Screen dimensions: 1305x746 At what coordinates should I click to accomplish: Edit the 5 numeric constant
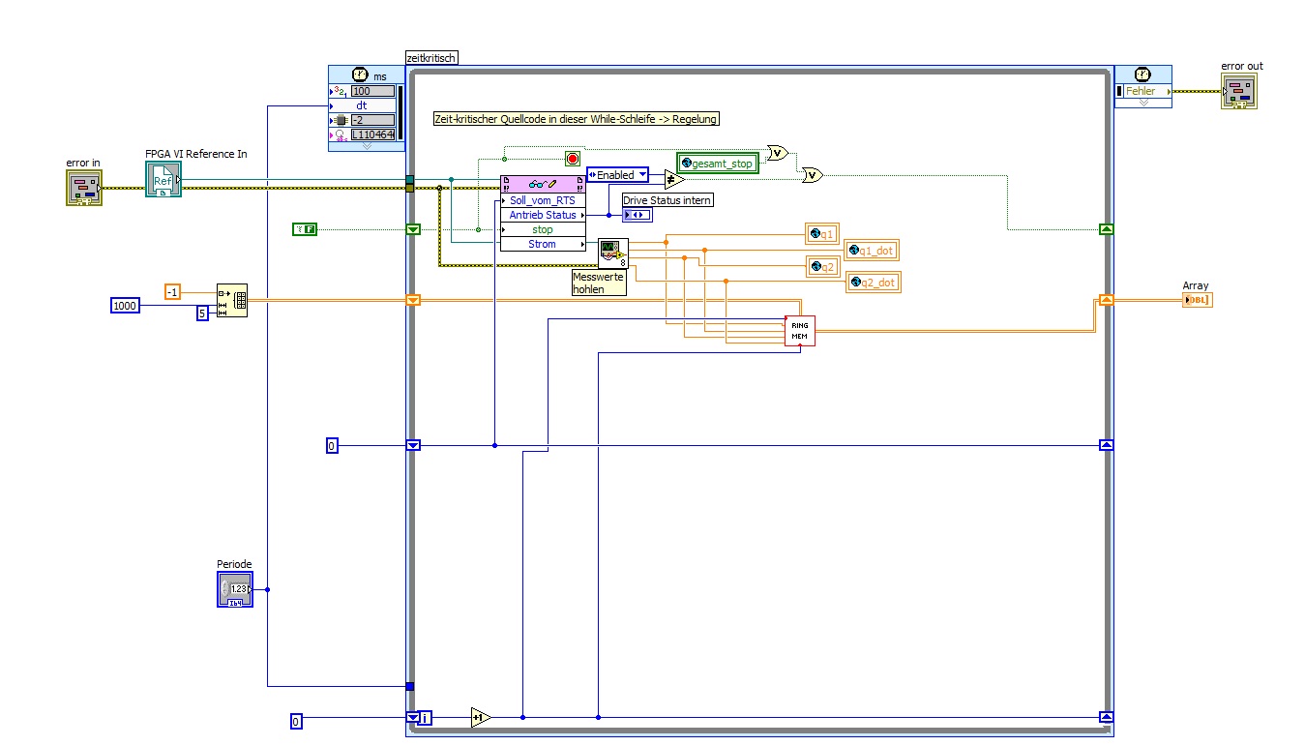(x=203, y=313)
